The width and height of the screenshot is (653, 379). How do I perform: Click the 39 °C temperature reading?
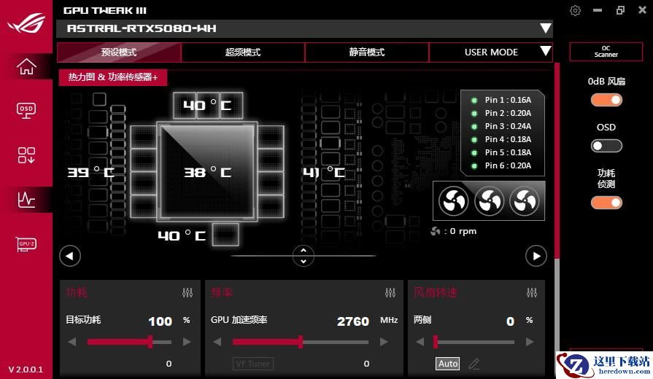tap(90, 172)
